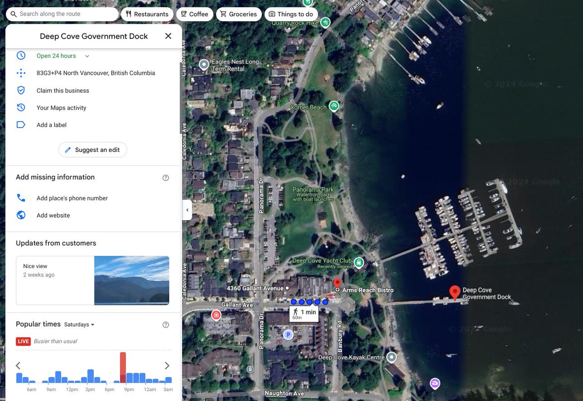Click the globe website icon
The image size is (583, 401).
pos(21,215)
